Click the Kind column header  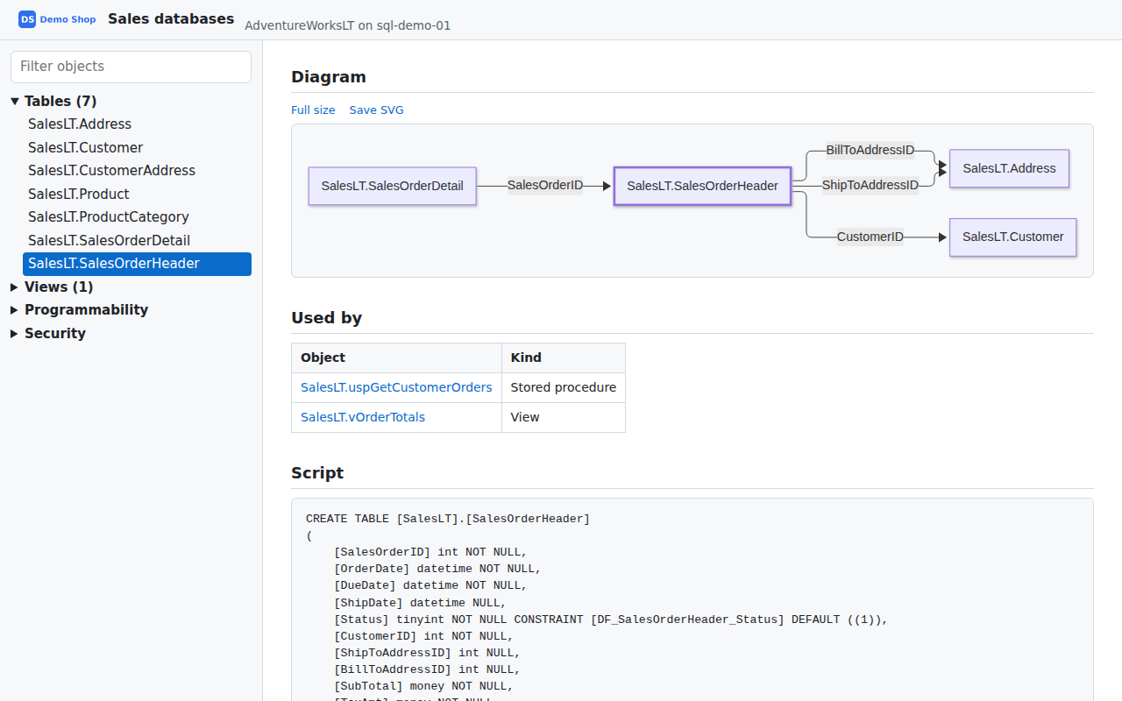click(x=564, y=358)
